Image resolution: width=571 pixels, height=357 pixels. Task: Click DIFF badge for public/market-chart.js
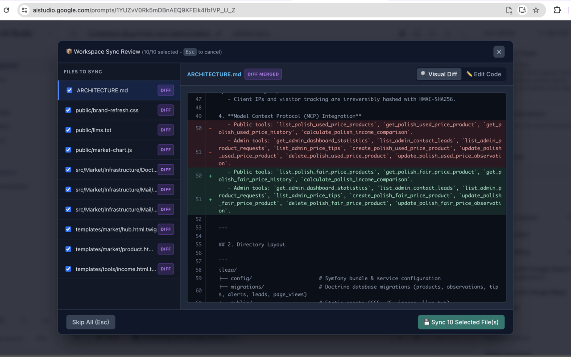166,149
